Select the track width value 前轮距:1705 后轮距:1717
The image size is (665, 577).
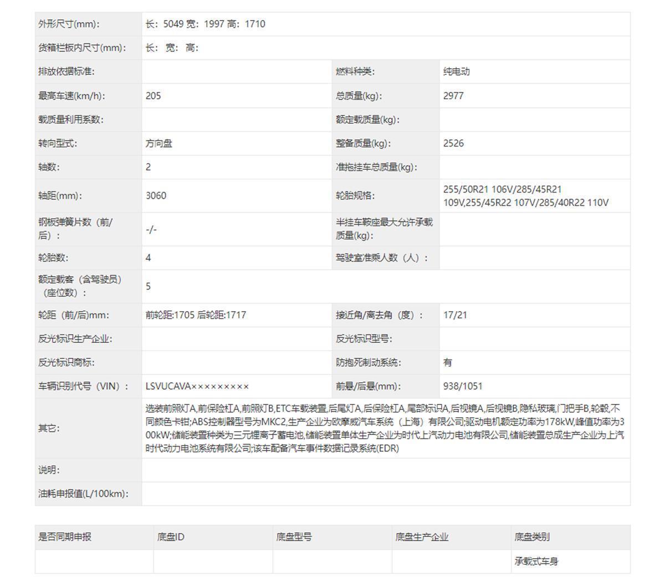pyautogui.click(x=196, y=315)
